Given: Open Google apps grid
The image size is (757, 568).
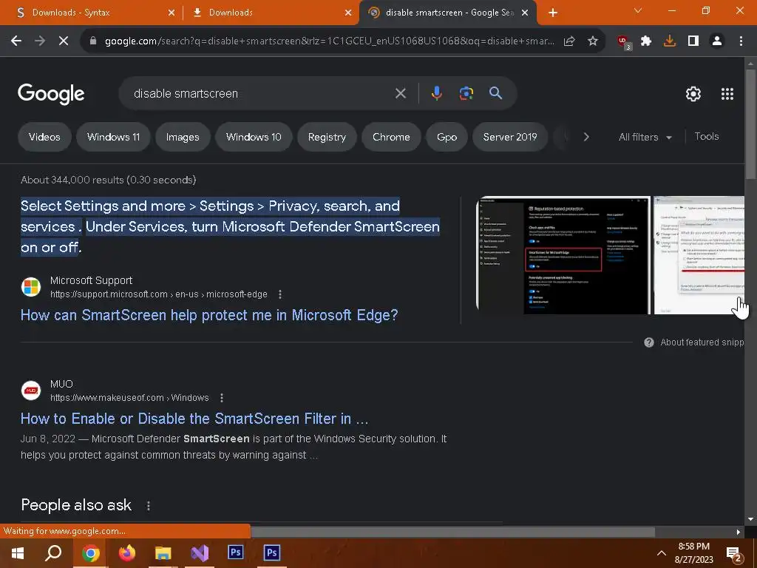Looking at the screenshot, I should [727, 94].
